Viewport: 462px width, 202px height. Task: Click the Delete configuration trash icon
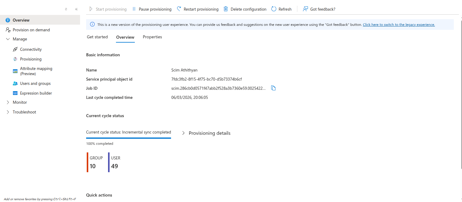(x=226, y=9)
